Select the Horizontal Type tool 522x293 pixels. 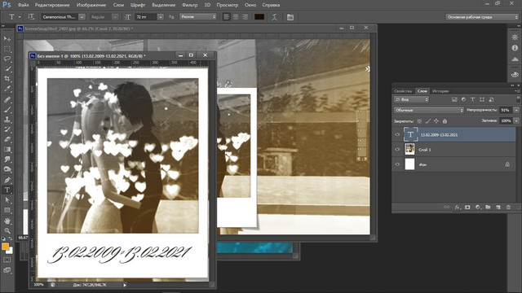(7, 190)
